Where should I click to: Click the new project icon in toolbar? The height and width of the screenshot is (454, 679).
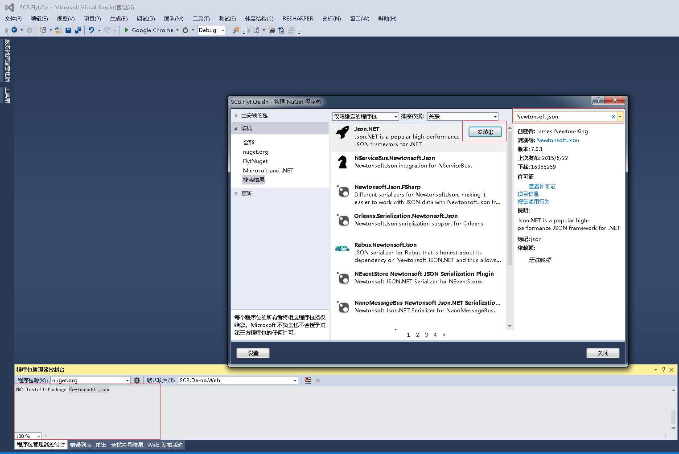coord(43,30)
